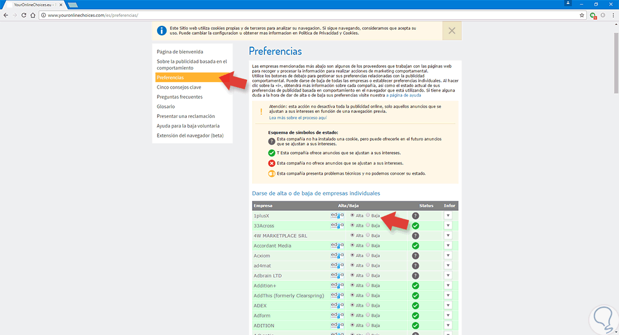Viewport: 619px width, 335px height.
Task: Select Baja for Addition+
Action: tap(368, 285)
